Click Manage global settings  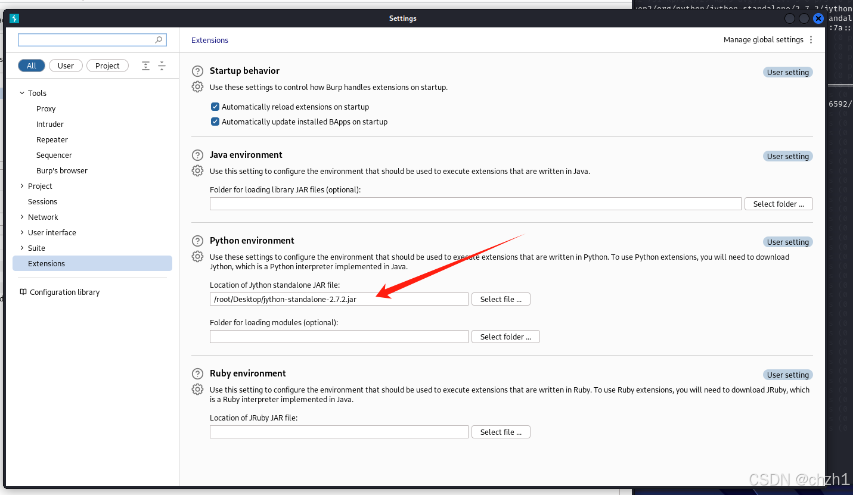point(764,40)
